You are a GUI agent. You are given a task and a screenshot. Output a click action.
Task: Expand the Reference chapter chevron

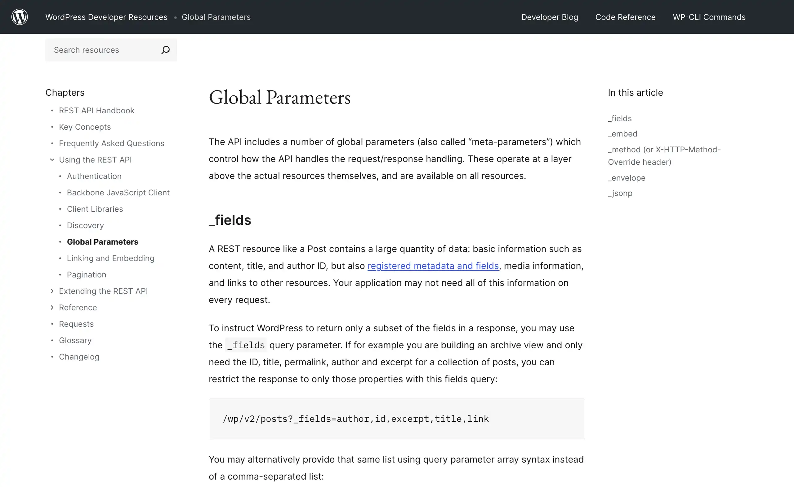[x=52, y=308]
